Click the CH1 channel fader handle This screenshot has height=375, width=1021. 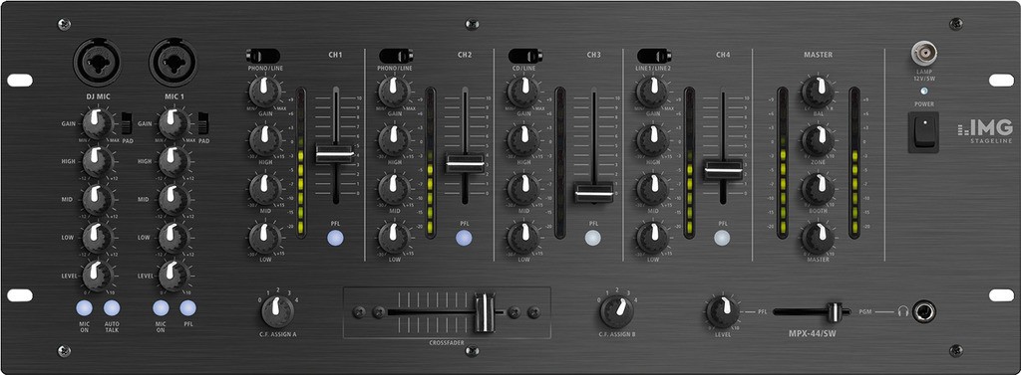335,154
